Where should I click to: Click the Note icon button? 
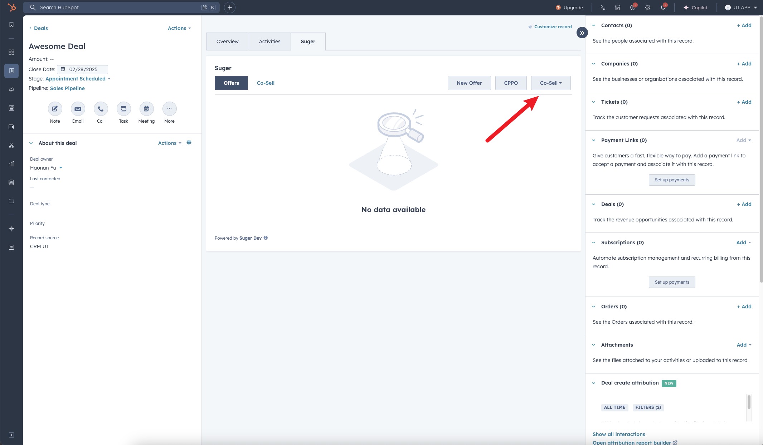55,109
